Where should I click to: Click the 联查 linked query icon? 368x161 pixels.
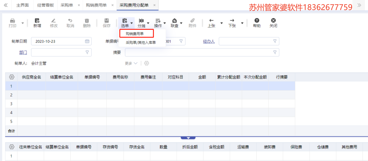[x=174, y=21]
